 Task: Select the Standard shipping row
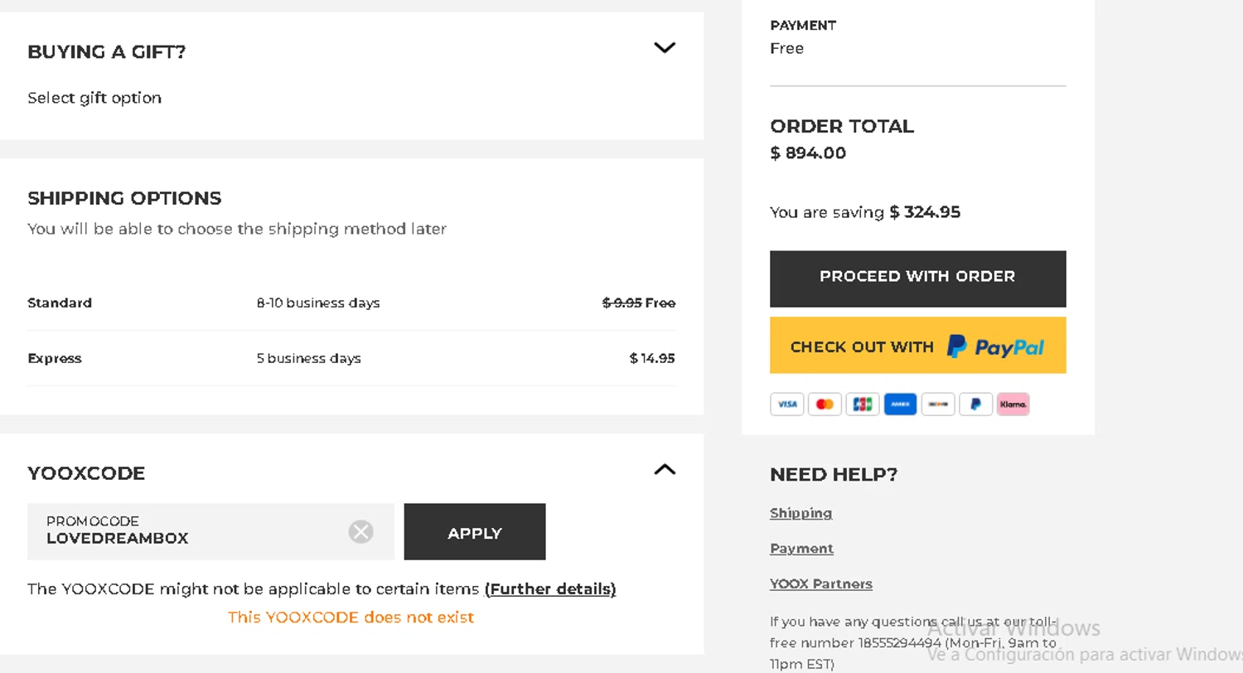(x=351, y=303)
